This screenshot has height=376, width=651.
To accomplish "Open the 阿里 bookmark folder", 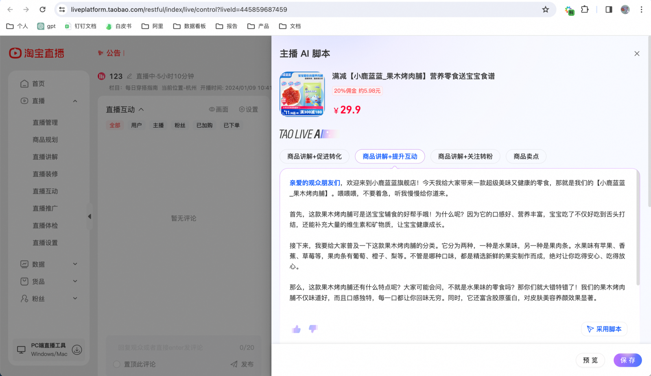I will coord(152,26).
